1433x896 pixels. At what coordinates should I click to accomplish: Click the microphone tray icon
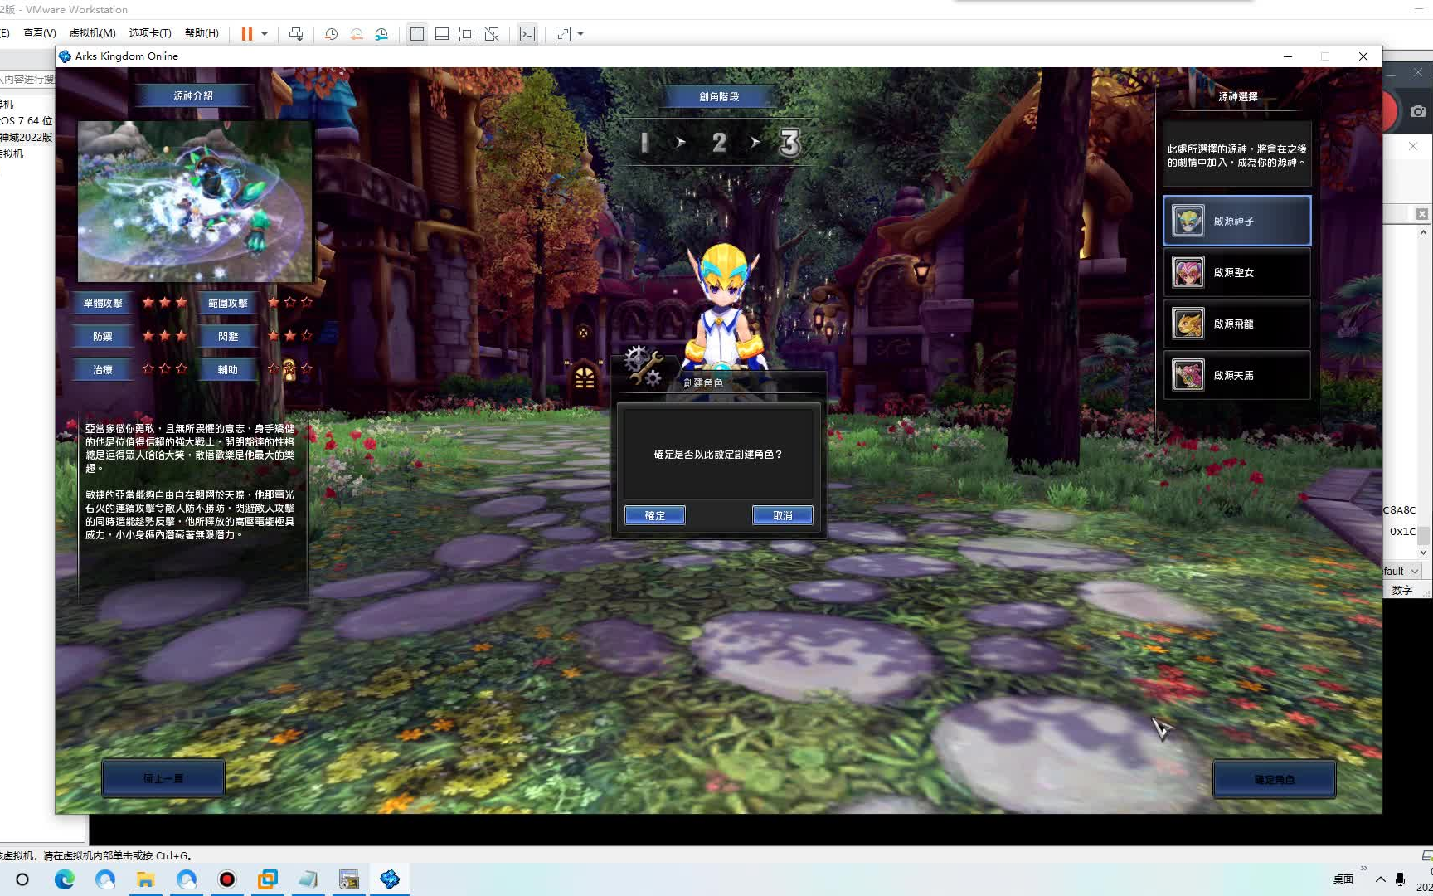pyautogui.click(x=1401, y=879)
